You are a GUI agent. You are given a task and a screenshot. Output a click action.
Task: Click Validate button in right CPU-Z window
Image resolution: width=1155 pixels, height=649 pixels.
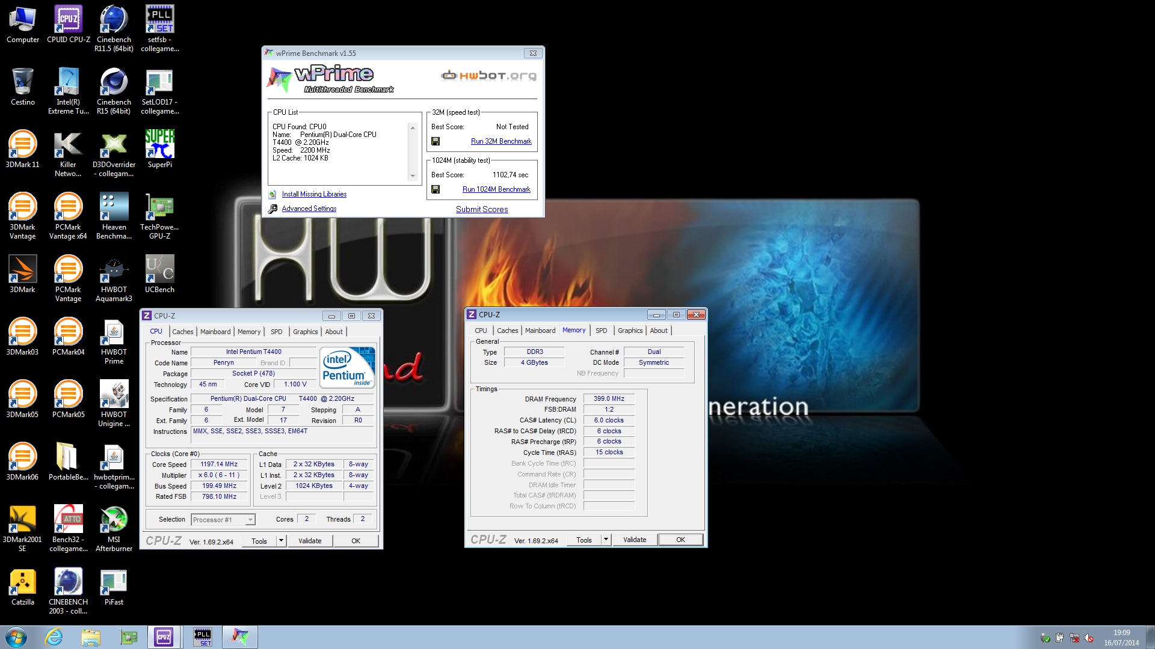pos(635,540)
